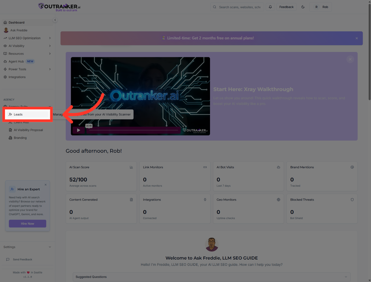This screenshot has height=282, width=371.
Task: Click the Link Monitors link icon
Action: click(205, 167)
